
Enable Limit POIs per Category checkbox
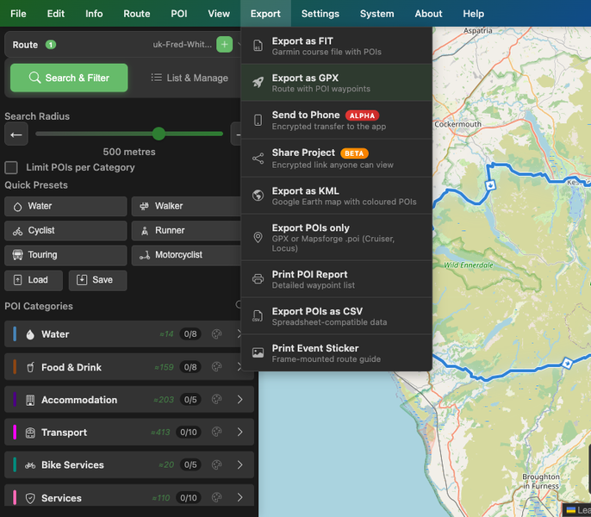pos(11,167)
